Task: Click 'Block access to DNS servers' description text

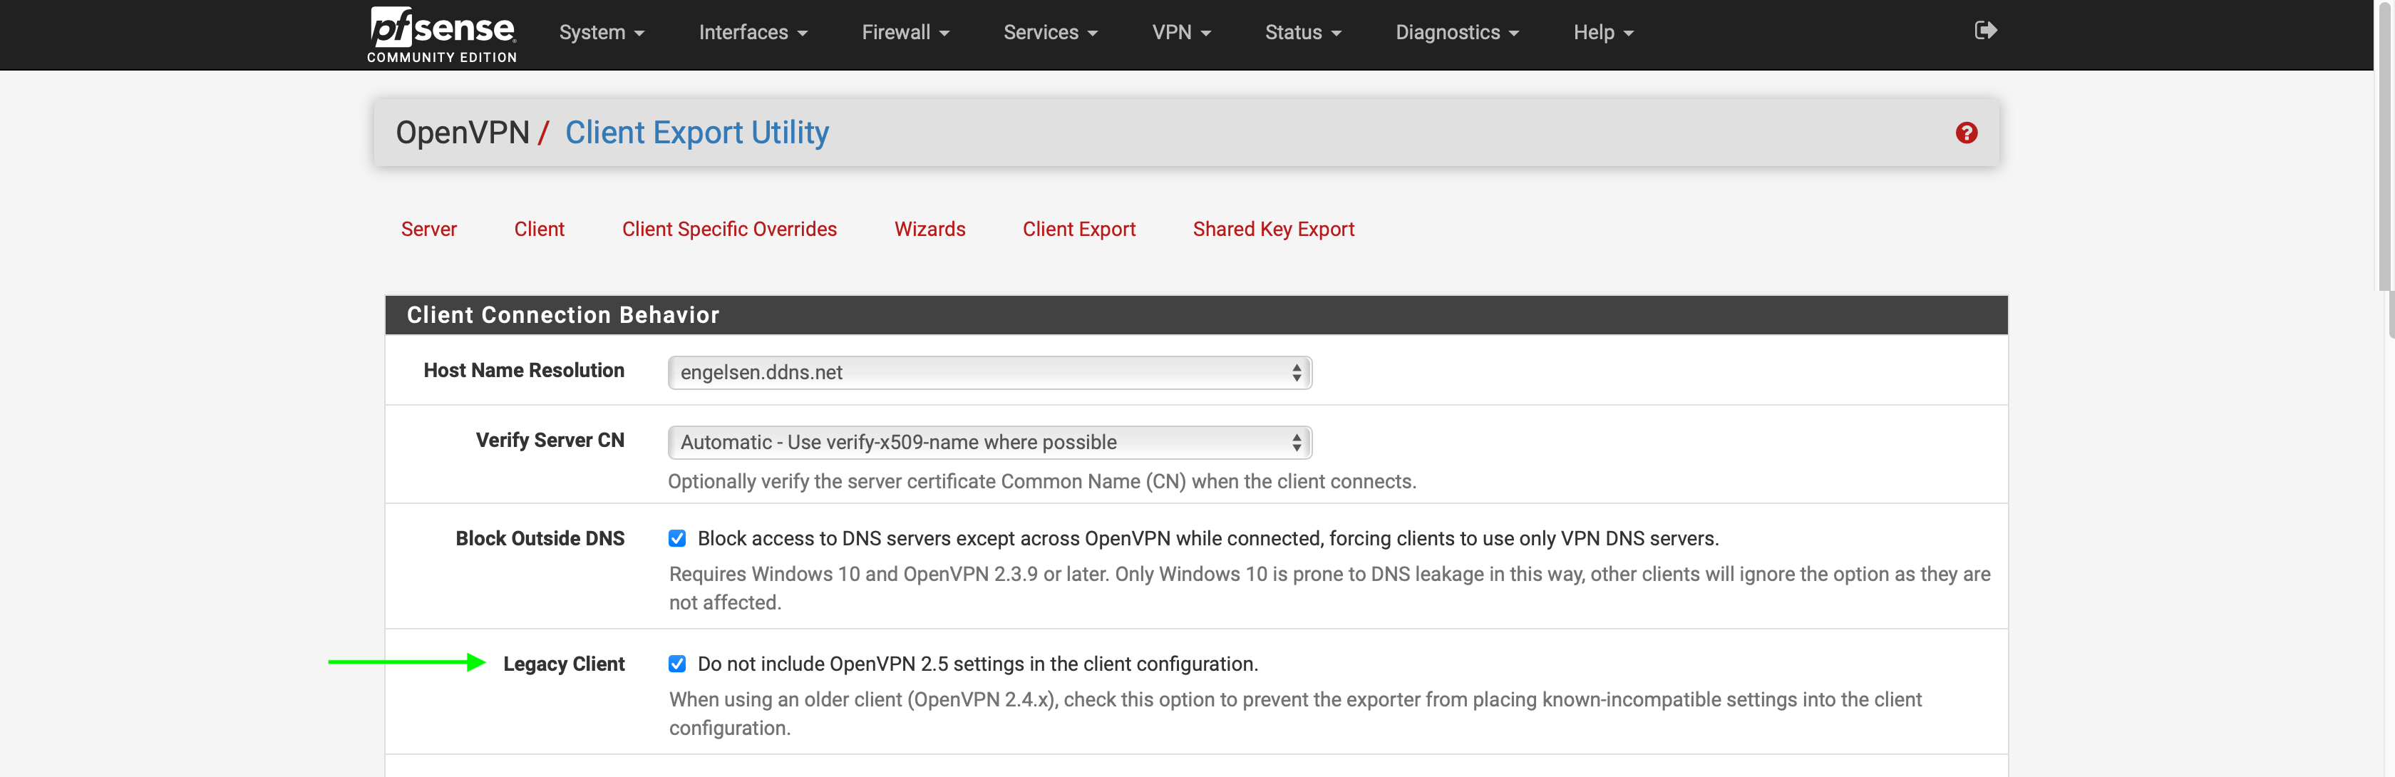Action: pyautogui.click(x=1207, y=539)
